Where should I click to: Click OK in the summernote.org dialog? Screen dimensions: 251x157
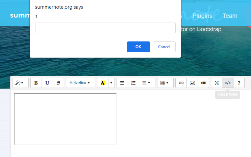point(139,47)
